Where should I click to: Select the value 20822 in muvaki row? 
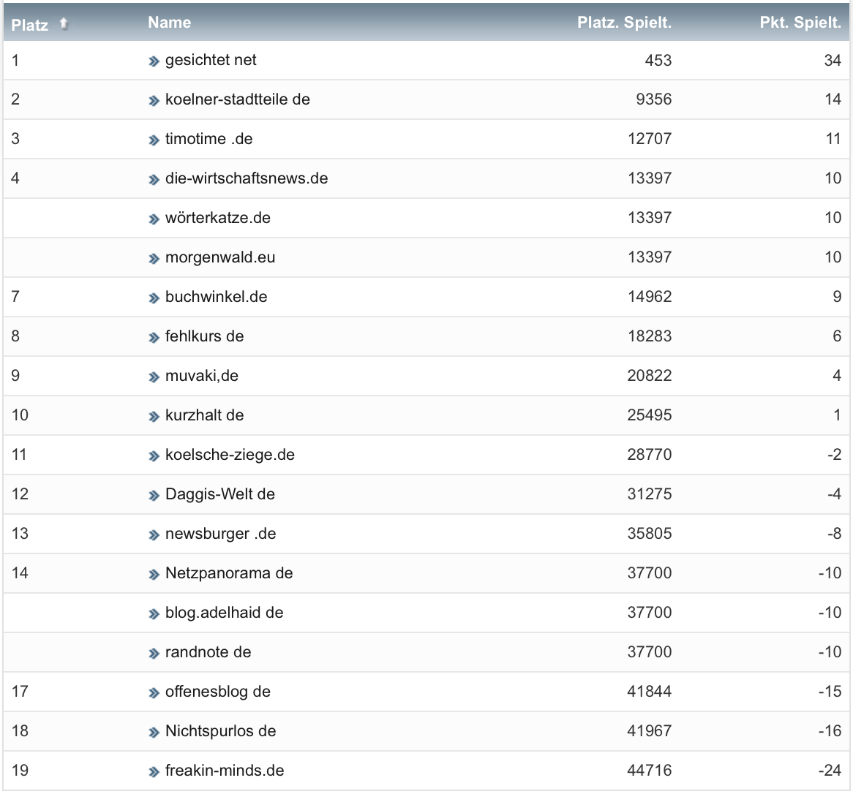(x=650, y=376)
